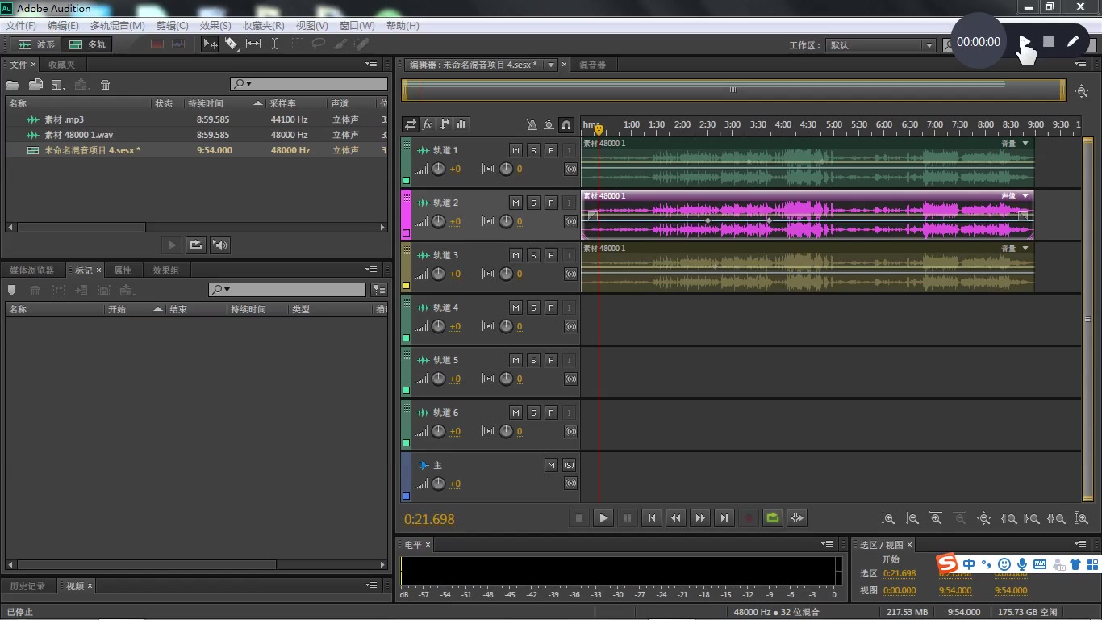
Task: Switch to the 收藏夹 tab
Action: [61, 65]
